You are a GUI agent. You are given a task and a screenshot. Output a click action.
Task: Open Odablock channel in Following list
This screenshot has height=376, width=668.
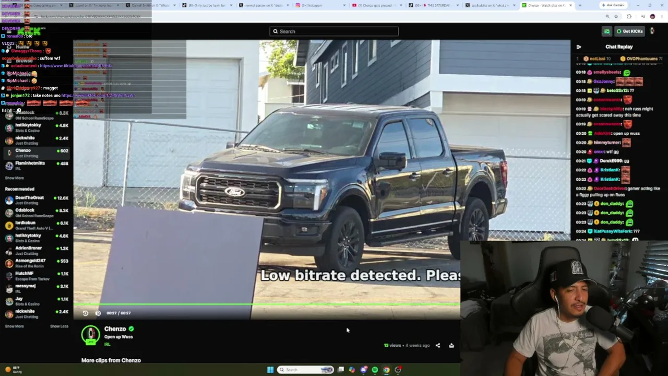point(37,115)
